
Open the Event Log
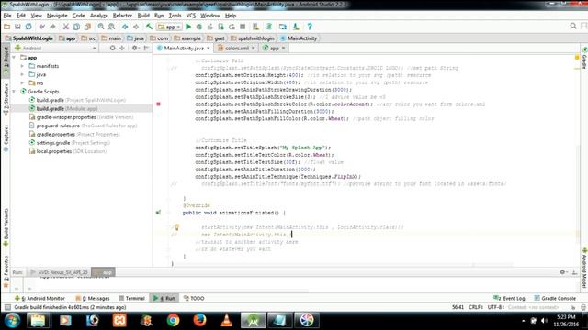pyautogui.click(x=509, y=298)
